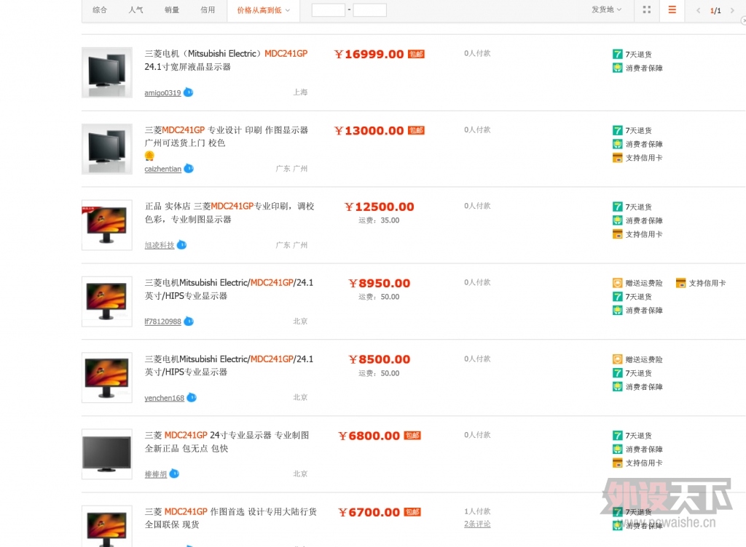The height and width of the screenshot is (547, 746).
Task: Click Wangwang chat icon beside 旭凌科技
Action: [x=181, y=245]
